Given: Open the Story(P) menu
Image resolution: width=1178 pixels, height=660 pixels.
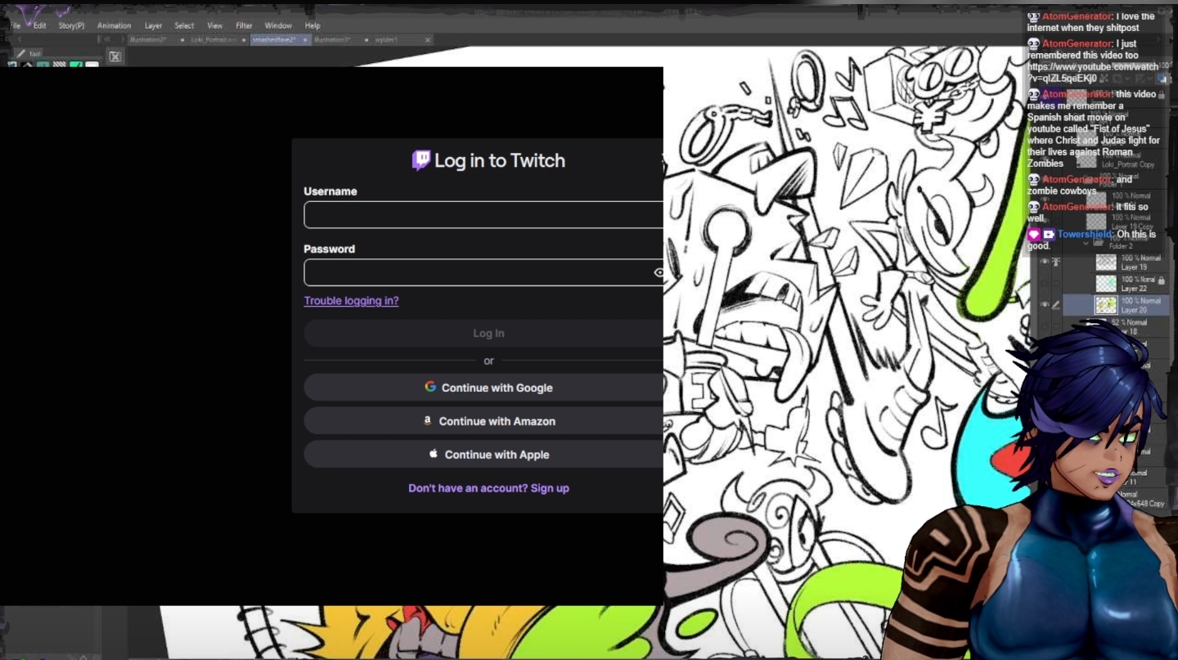Looking at the screenshot, I should pos(71,25).
